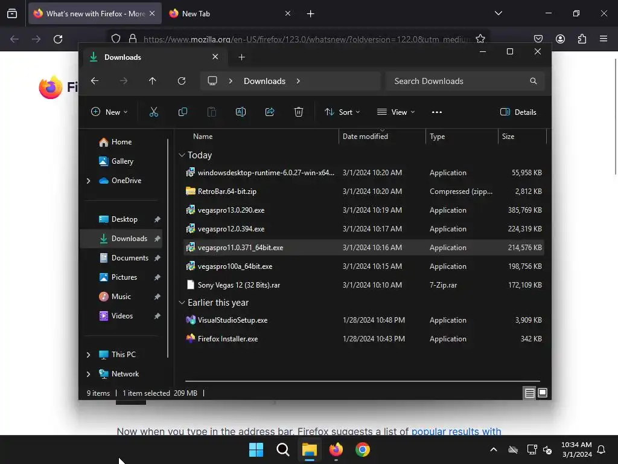The image size is (618, 464).
Task: Open Firefox application hamburger menu
Action: coord(604,39)
